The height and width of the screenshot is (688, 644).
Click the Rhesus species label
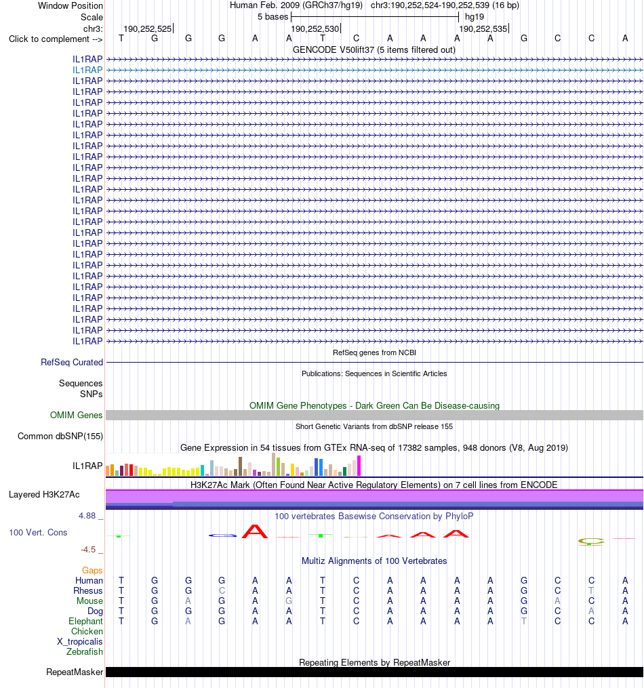coord(87,590)
